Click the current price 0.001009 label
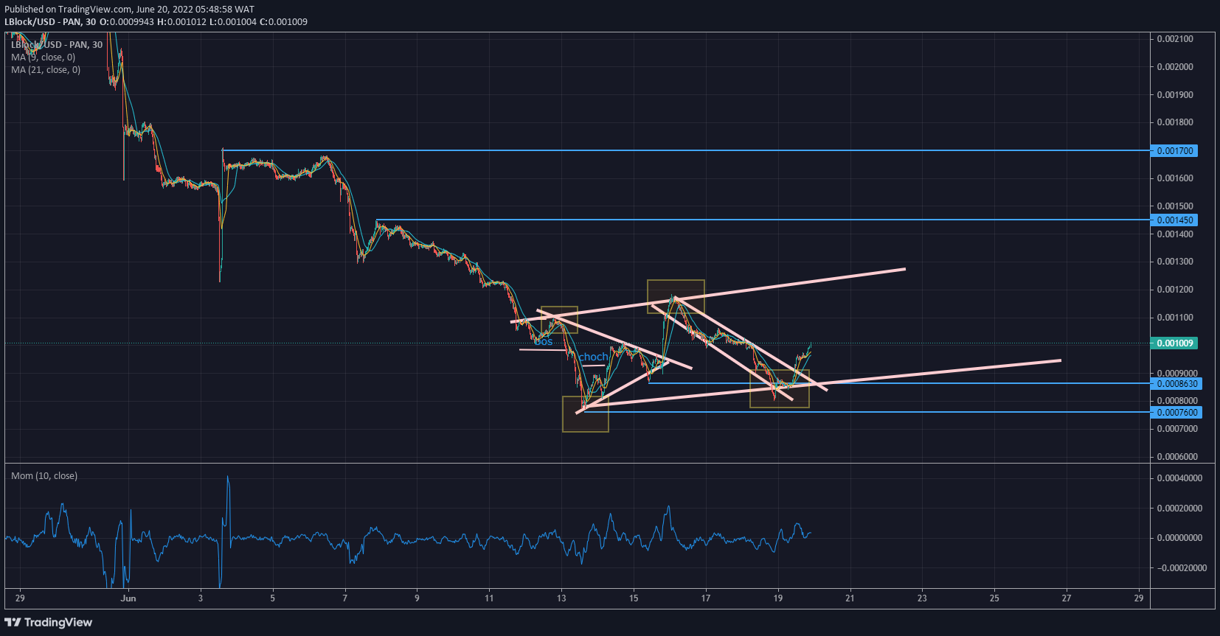Screen dimensions: 1220x636 coord(1174,343)
